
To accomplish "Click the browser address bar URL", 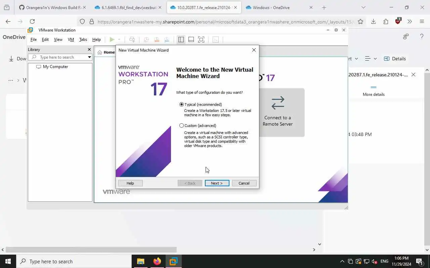I will pos(225,22).
